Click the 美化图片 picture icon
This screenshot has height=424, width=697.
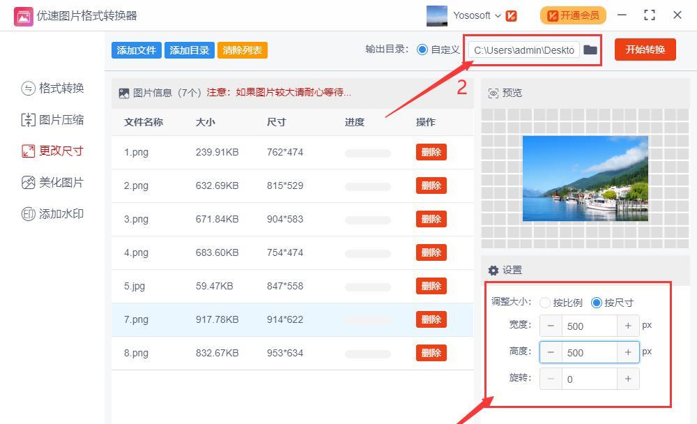click(28, 183)
